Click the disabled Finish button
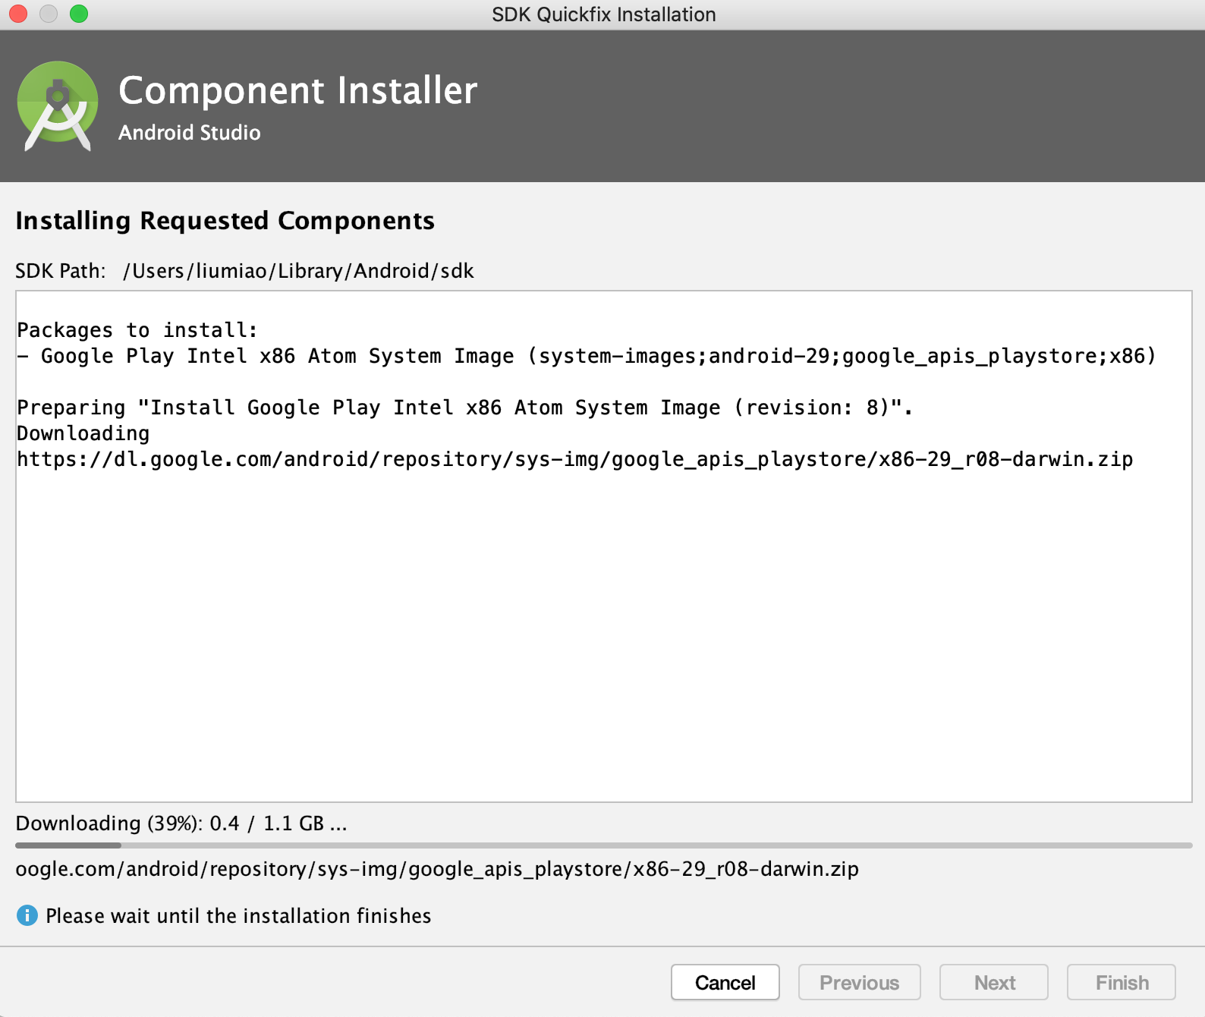The height and width of the screenshot is (1017, 1205). (x=1122, y=982)
